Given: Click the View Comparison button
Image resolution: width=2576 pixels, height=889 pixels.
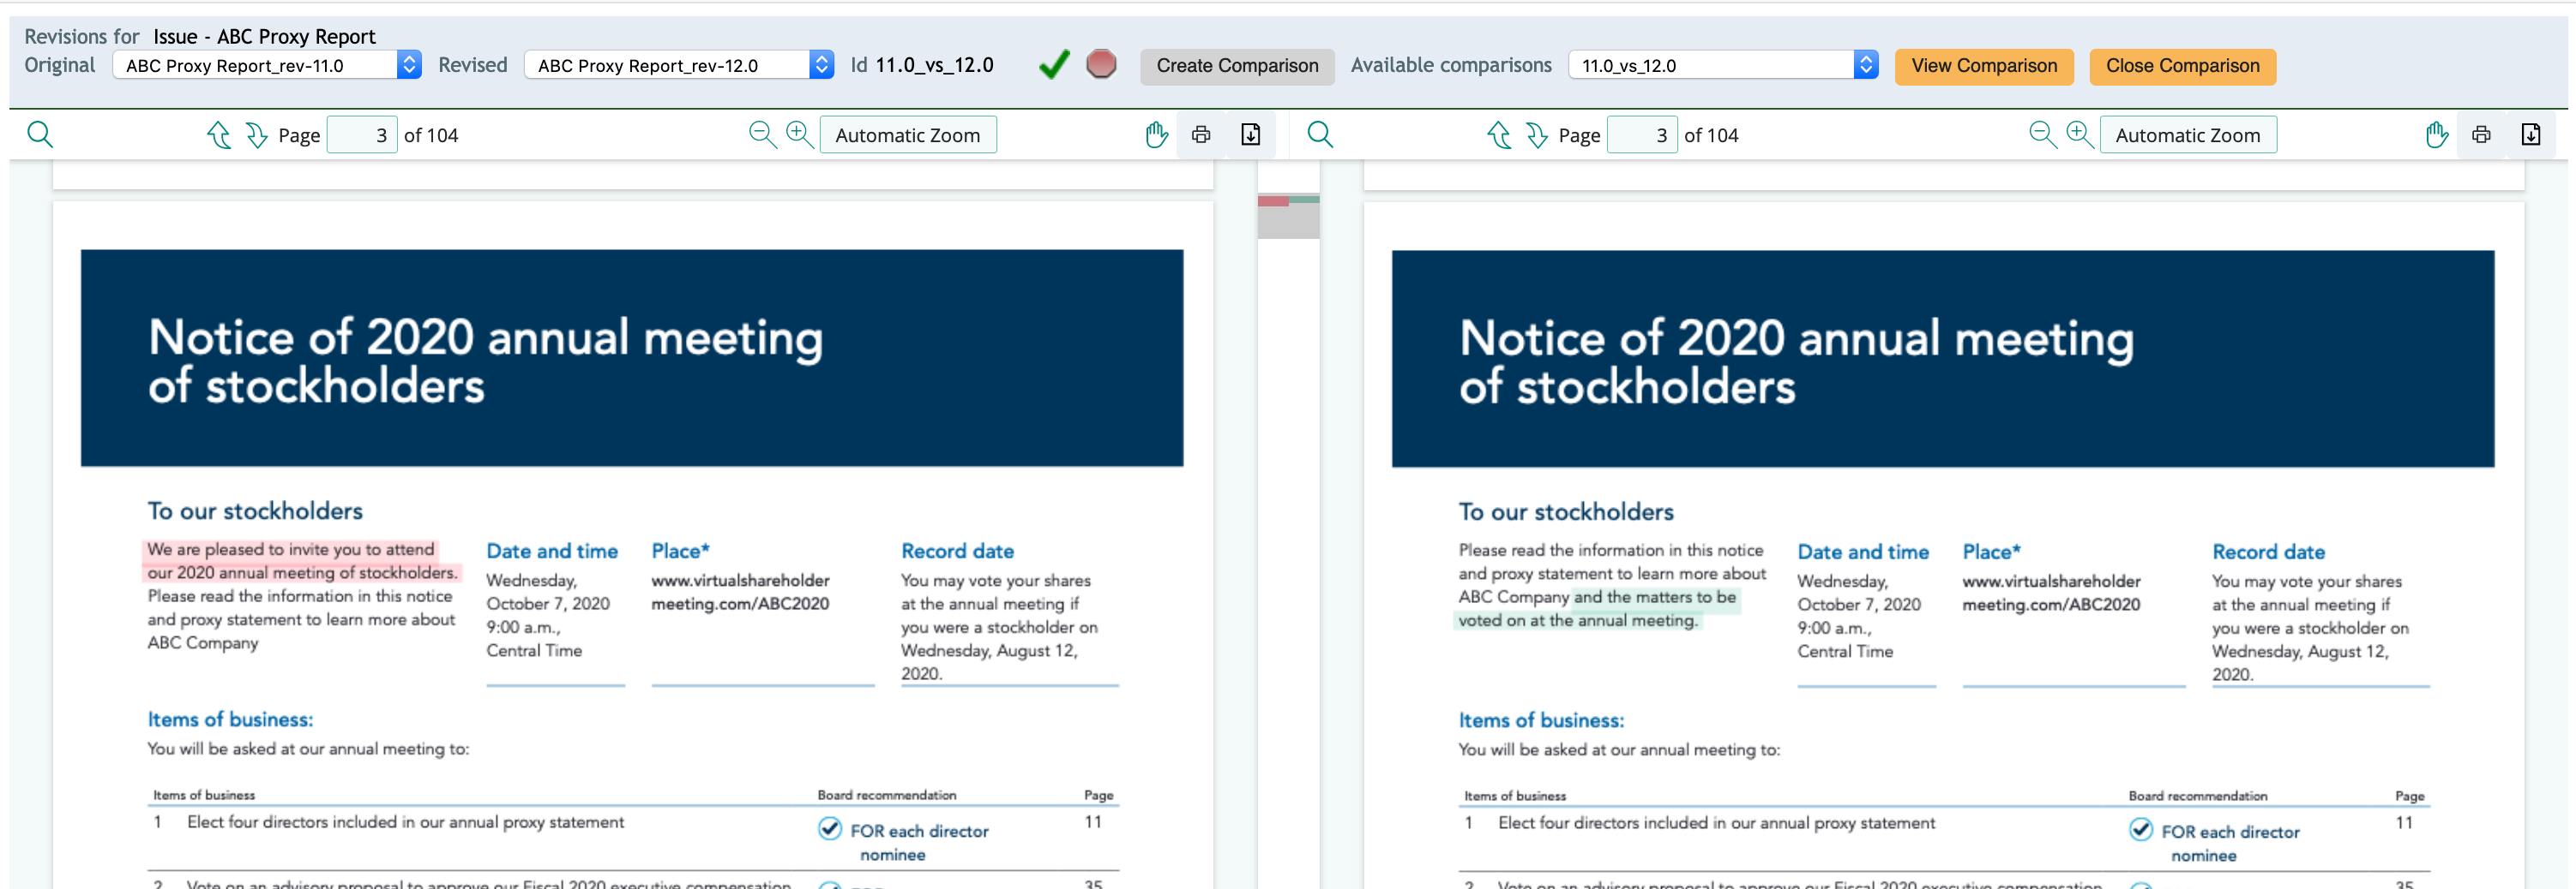Looking at the screenshot, I should pos(1983,66).
